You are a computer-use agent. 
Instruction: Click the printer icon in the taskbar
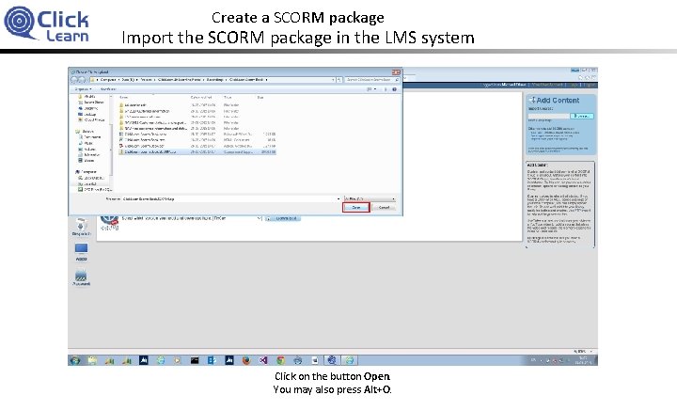click(x=298, y=360)
